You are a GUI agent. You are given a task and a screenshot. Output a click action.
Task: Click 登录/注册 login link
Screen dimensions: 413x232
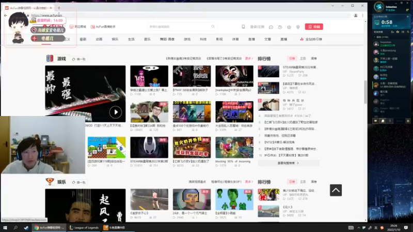[257, 27]
